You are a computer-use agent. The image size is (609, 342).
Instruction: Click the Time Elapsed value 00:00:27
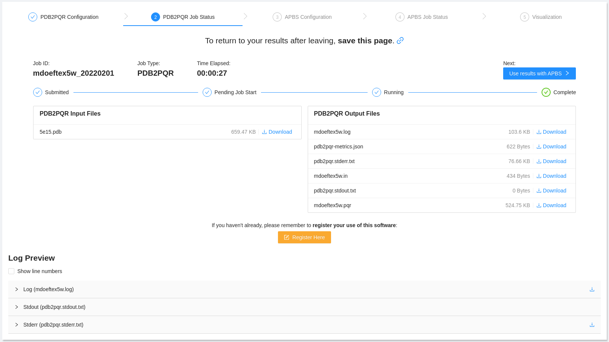[x=212, y=73]
